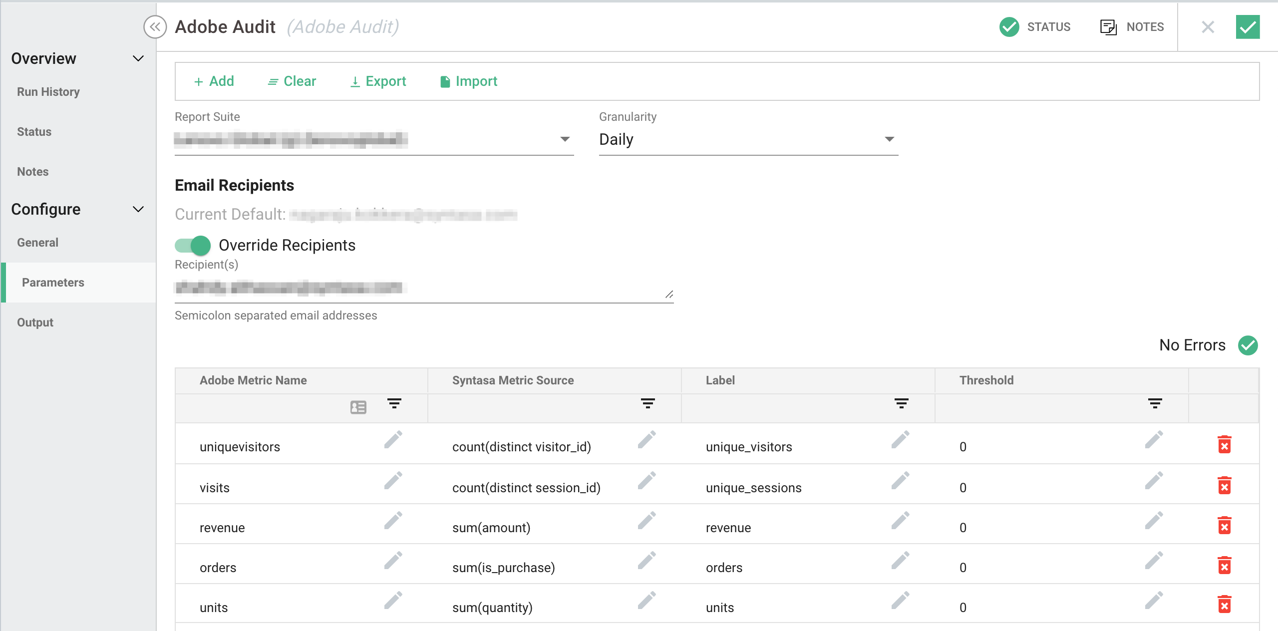Image resolution: width=1278 pixels, height=631 pixels.
Task: Open the Report Suite dropdown
Action: point(373,139)
